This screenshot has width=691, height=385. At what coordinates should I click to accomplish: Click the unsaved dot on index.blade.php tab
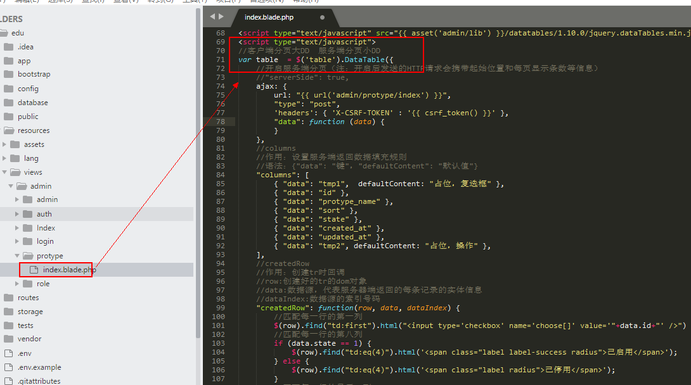point(322,17)
